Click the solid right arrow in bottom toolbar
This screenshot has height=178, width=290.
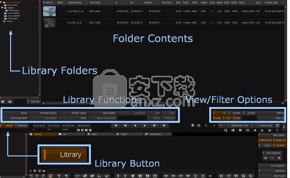tap(188, 176)
